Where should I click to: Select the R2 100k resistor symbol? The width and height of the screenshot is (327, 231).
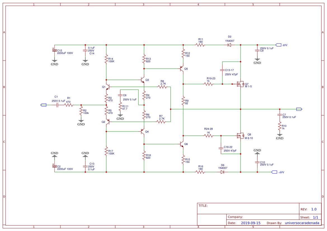coord(81,111)
